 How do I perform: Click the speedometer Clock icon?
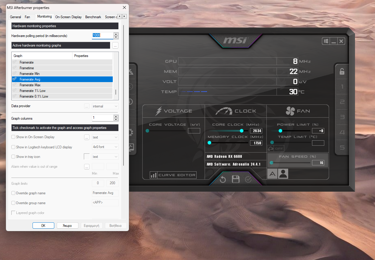click(224, 111)
